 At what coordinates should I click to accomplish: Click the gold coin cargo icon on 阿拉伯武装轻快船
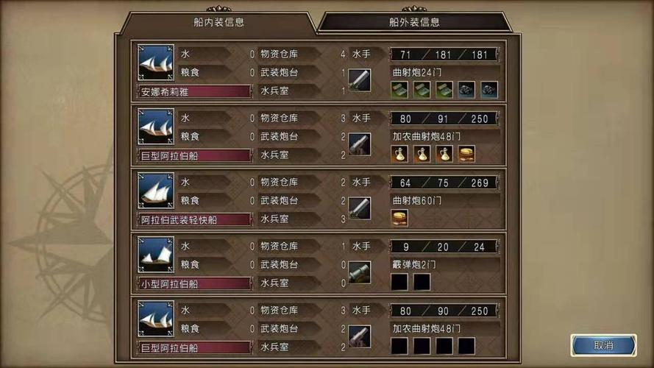399,218
